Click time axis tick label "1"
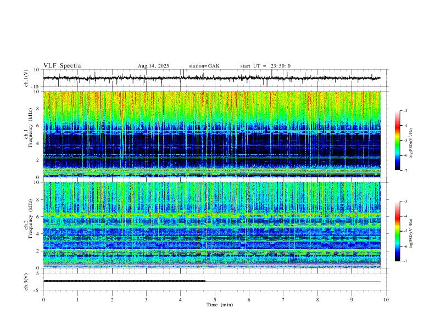The image size is (435, 336). pos(77,300)
